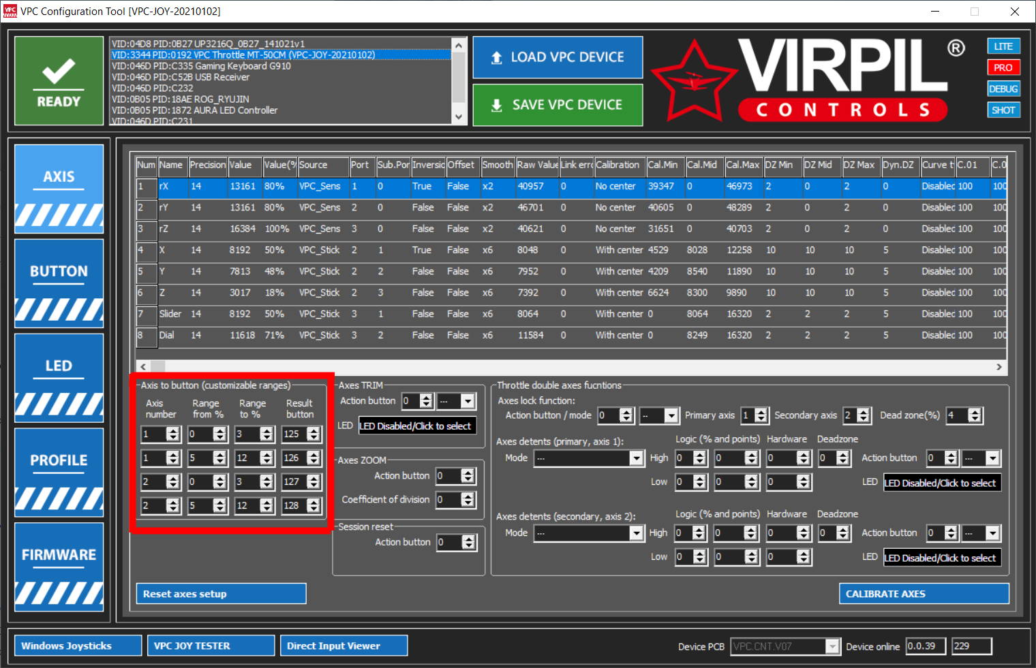Click Device online version field 0.0.39
Screen dimensions: 1036x668
click(x=926, y=646)
